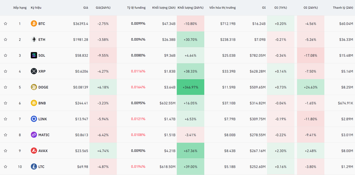
Task: Click DOGE +346.97% volume green cell
Action: coord(190,87)
